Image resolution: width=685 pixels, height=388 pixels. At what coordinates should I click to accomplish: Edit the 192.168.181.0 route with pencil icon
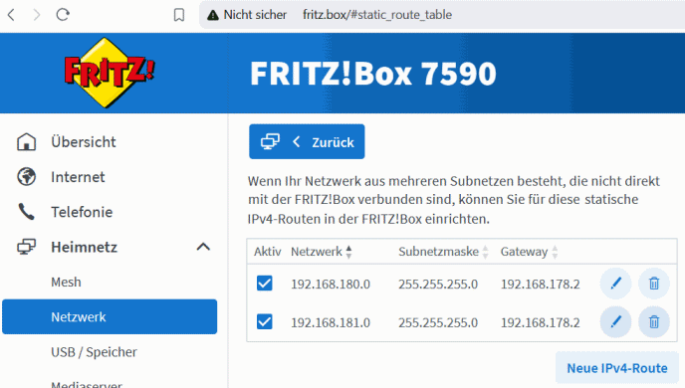click(x=615, y=322)
